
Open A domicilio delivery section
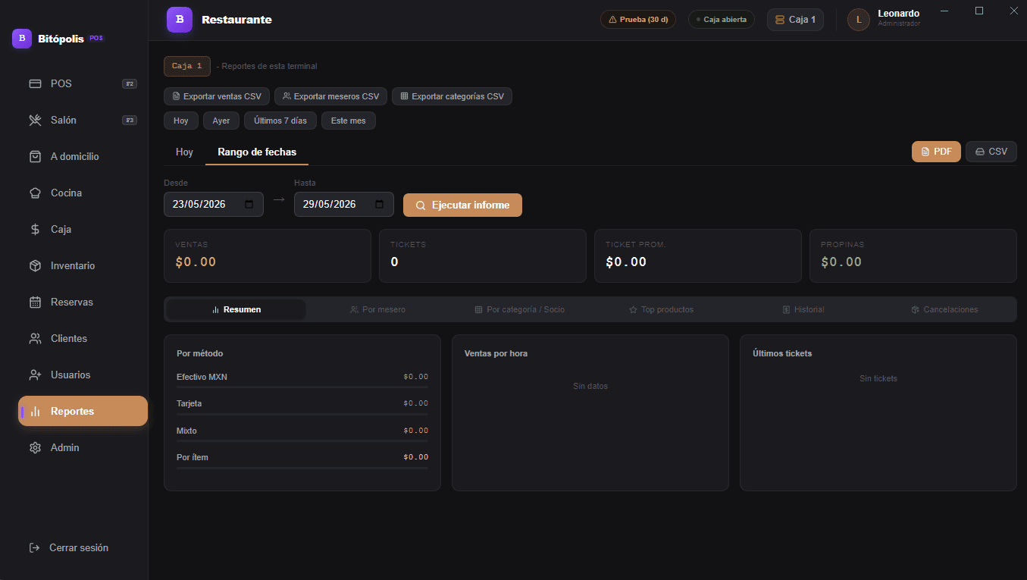[x=83, y=156]
